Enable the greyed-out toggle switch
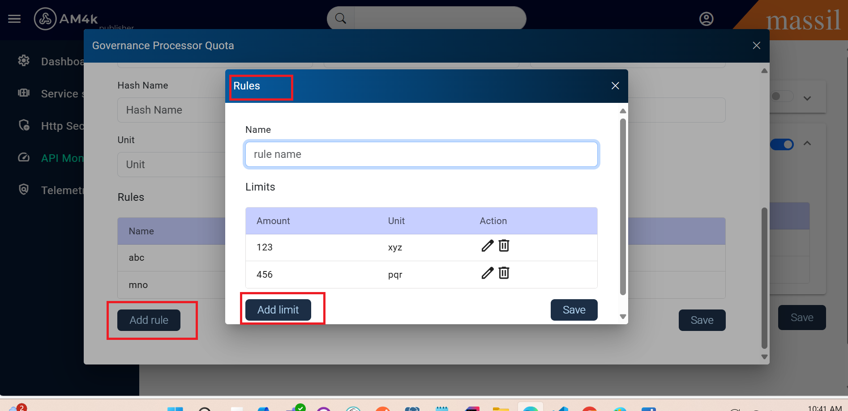Viewport: 848px width, 411px height. 782,97
